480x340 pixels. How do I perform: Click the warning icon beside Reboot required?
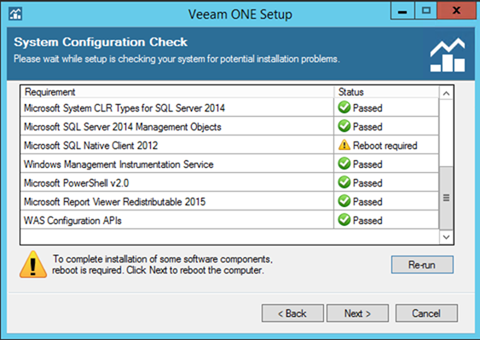[x=344, y=145]
